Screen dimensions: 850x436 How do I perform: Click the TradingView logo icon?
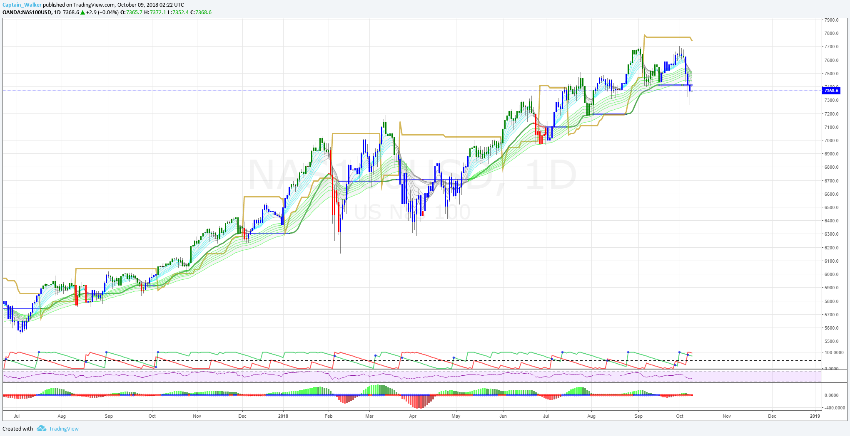click(x=41, y=429)
